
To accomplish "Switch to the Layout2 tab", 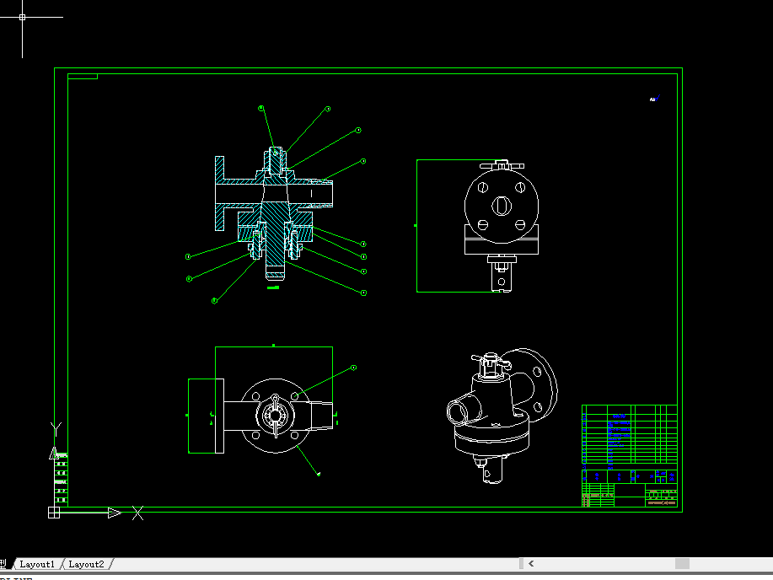I will point(86,564).
